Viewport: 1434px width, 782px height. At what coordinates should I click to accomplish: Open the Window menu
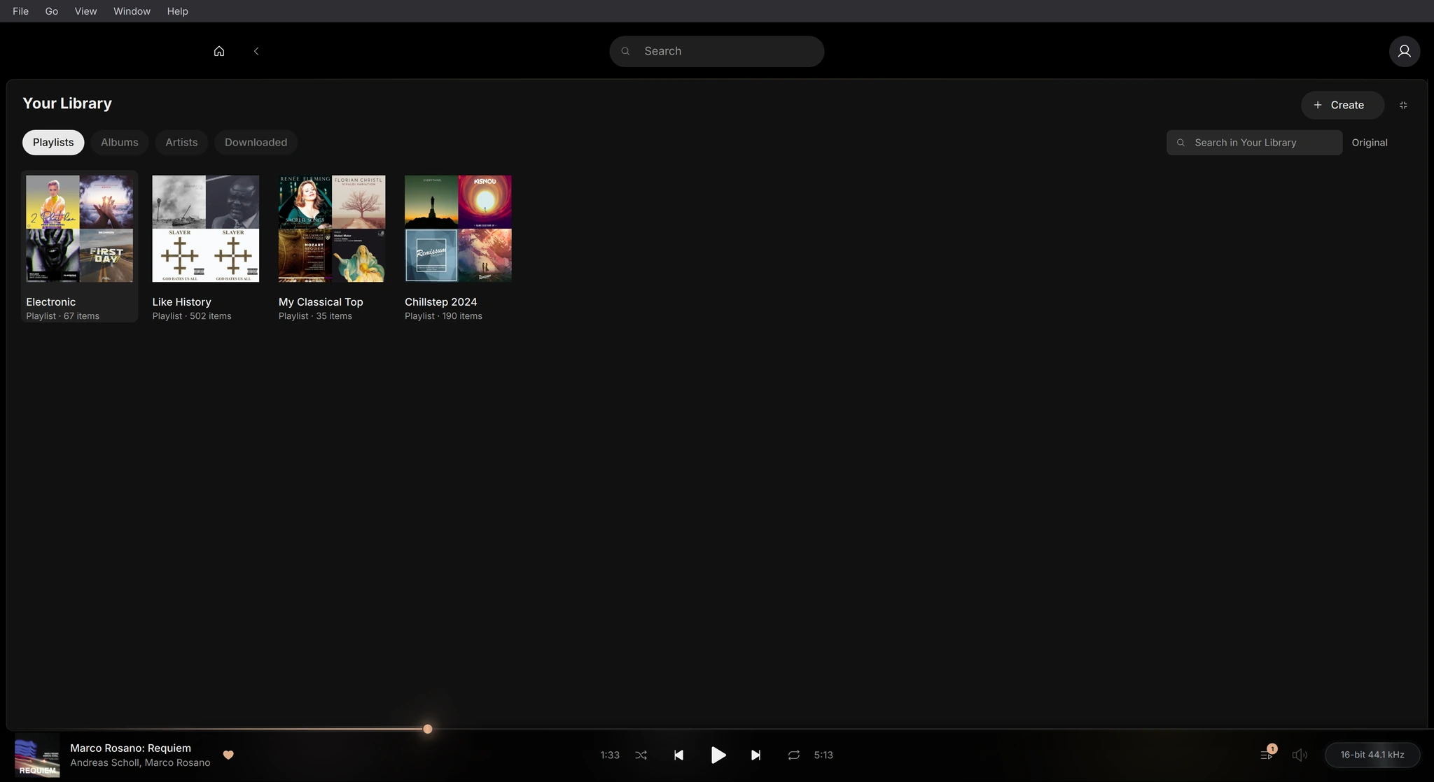[132, 11]
